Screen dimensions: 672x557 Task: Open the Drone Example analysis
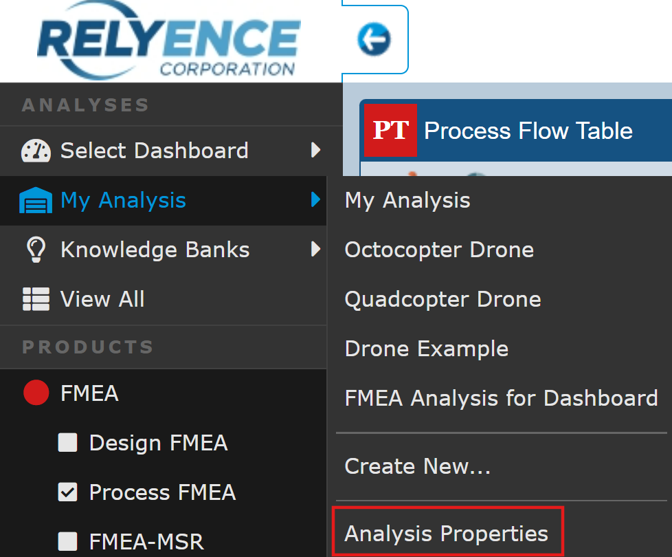pos(426,349)
